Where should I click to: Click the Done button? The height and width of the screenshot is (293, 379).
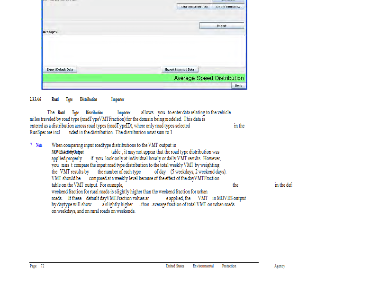point(238,85)
